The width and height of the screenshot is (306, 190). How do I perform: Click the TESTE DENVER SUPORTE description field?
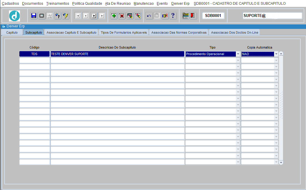click(117, 54)
